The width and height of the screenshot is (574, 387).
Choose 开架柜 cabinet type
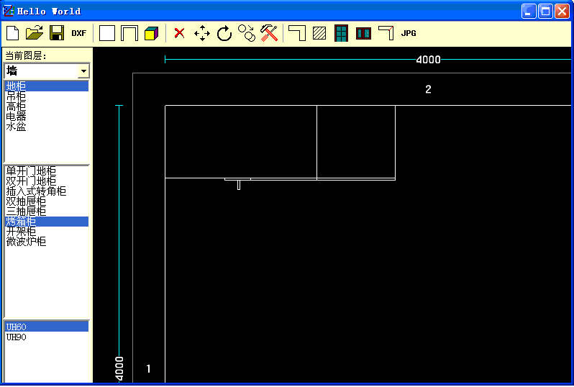(x=47, y=232)
